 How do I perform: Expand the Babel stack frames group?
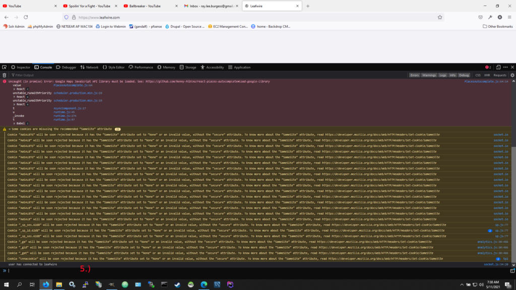click(x=14, y=124)
